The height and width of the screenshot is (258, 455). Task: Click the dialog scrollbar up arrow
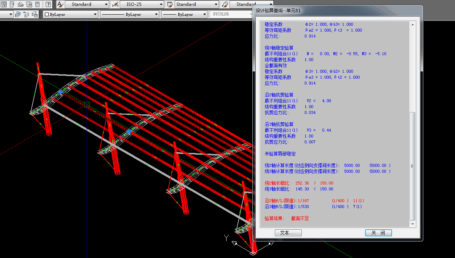(412, 25)
